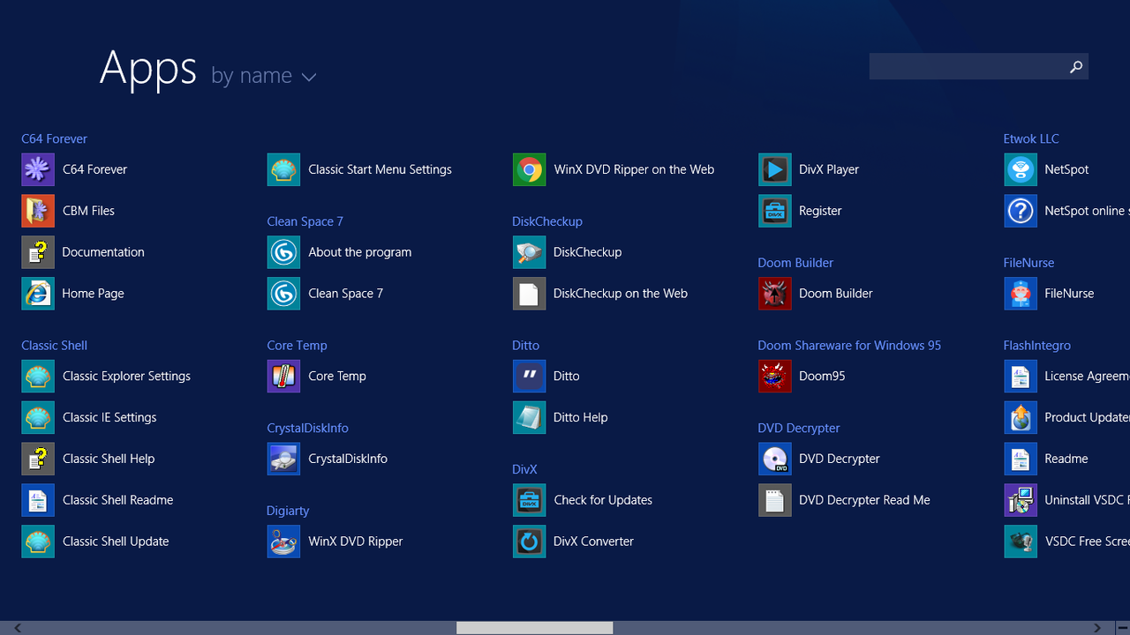
Task: Click the About the program icon
Action: click(x=283, y=252)
